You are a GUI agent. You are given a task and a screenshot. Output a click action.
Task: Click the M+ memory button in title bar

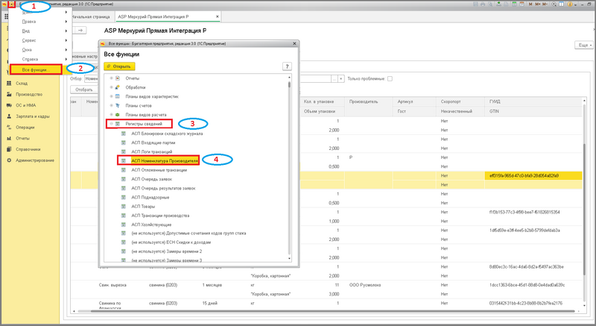click(x=538, y=4)
